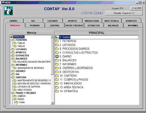Select IVA node in Menús tree
This screenshot has height=113, width=146.
pyautogui.click(x=17, y=74)
